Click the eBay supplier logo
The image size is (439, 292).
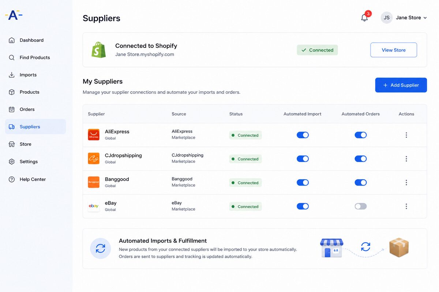click(94, 206)
